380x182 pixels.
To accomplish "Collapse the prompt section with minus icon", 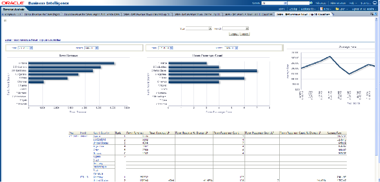I will pos(5,21).
